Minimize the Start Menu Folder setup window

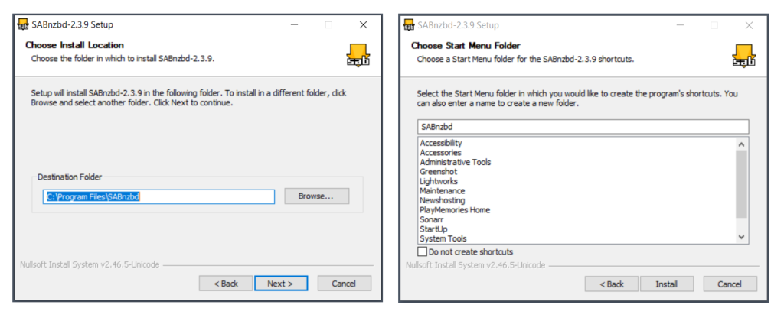(679, 25)
